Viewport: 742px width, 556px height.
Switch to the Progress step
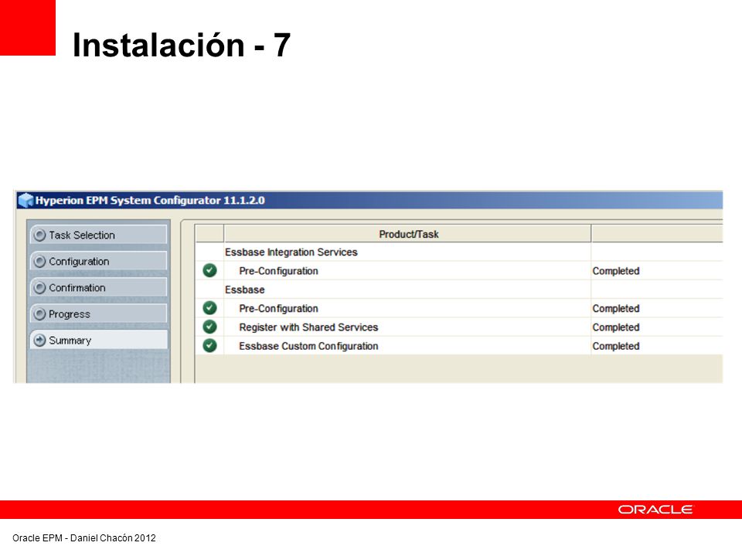pos(98,314)
